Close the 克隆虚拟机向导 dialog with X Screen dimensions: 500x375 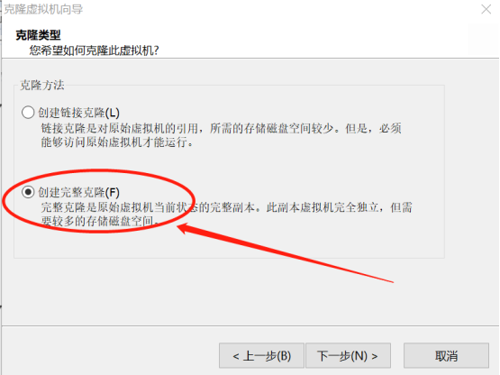coord(486,9)
